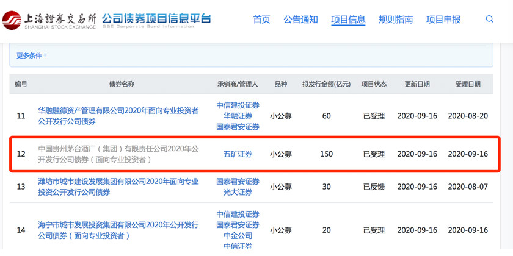The height and width of the screenshot is (256, 513).
Task: Click the Shanghai Stock Exchange logo
Action: tap(49, 20)
